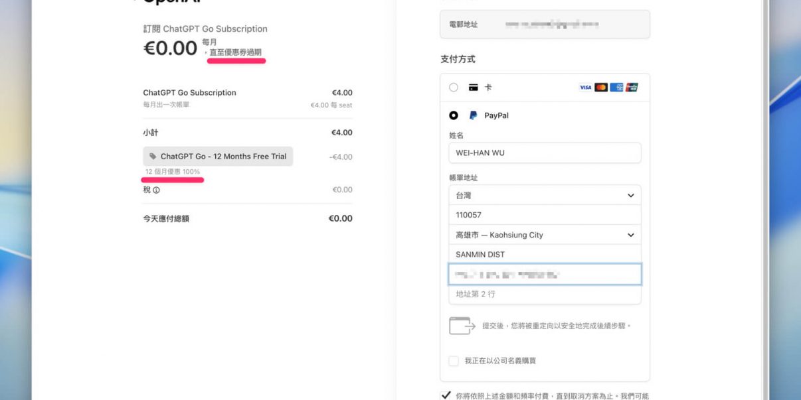Click the postal code field showing 110057

point(545,215)
